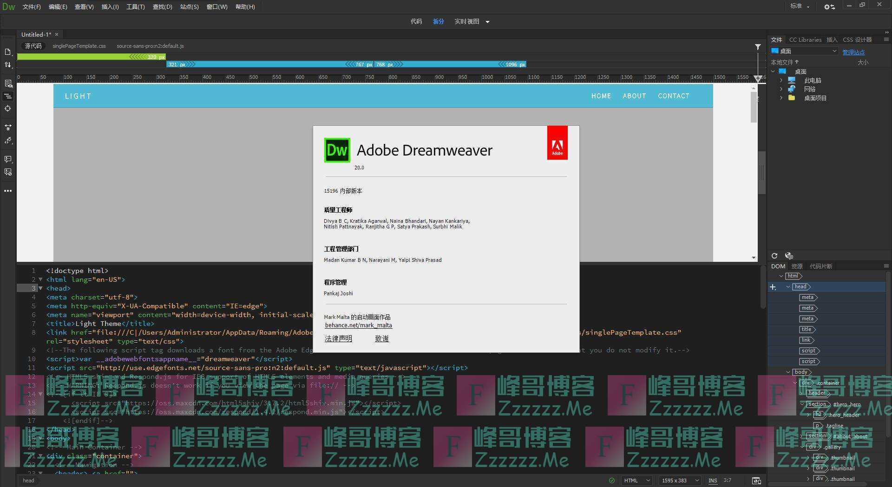Image resolution: width=892 pixels, height=487 pixels.
Task: Open the document file options icon
Action: [8, 52]
